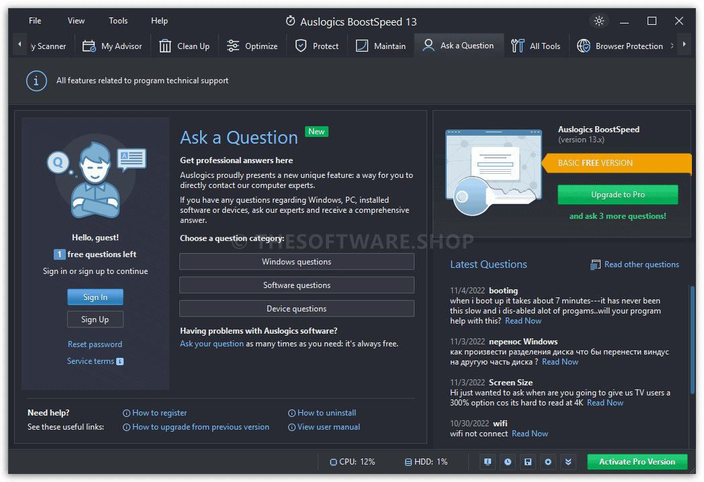704x482 pixels.
Task: Click the and ask 3 more questions text
Action: (618, 216)
